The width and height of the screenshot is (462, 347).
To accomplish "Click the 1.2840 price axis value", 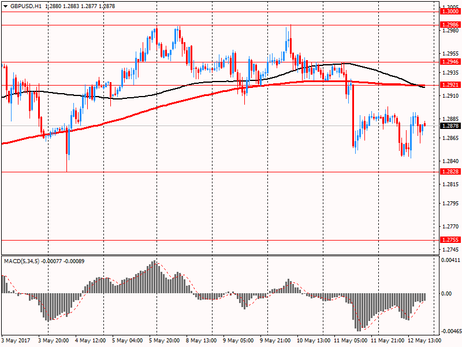I will pos(451,161).
